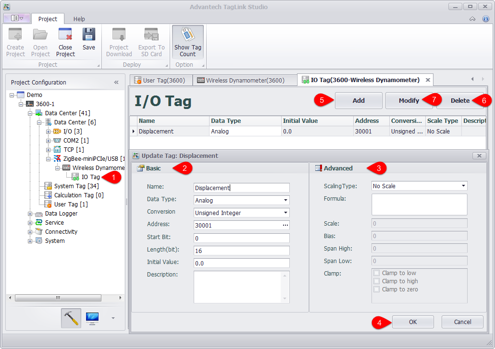The image size is (495, 349).
Task: Enable the Clamp to low checkbox
Action: click(377, 273)
